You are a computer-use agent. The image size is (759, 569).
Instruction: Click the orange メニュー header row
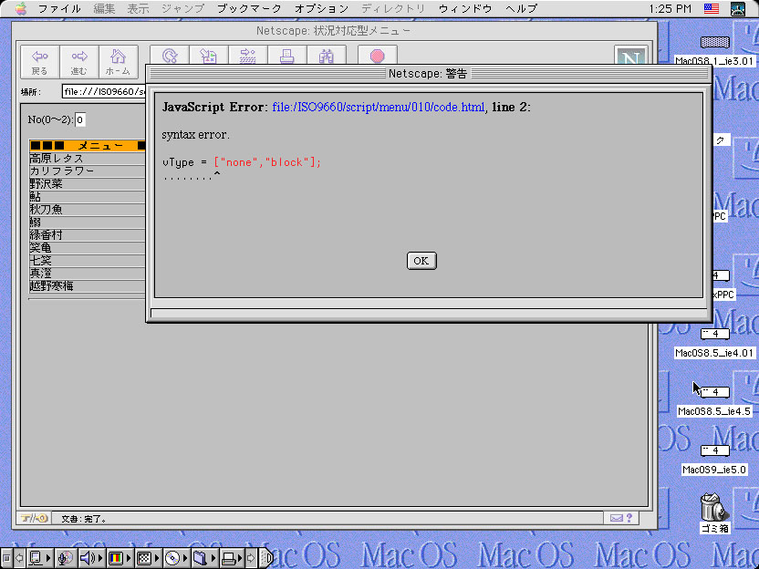[88, 146]
